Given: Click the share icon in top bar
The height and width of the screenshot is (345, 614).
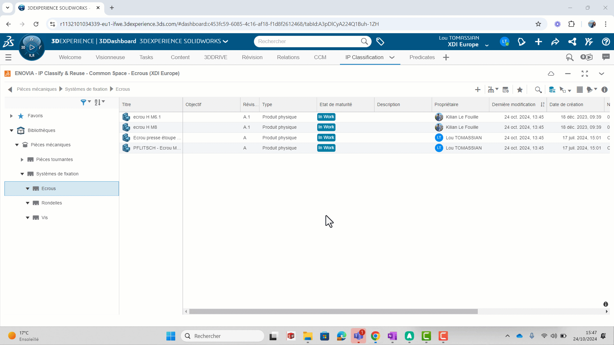Looking at the screenshot, I should point(555,42).
